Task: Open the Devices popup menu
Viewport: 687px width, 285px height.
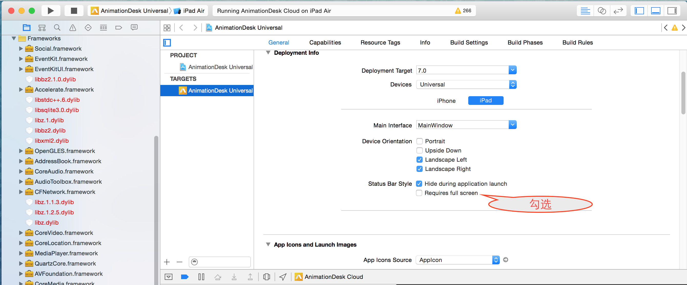Action: click(x=466, y=85)
